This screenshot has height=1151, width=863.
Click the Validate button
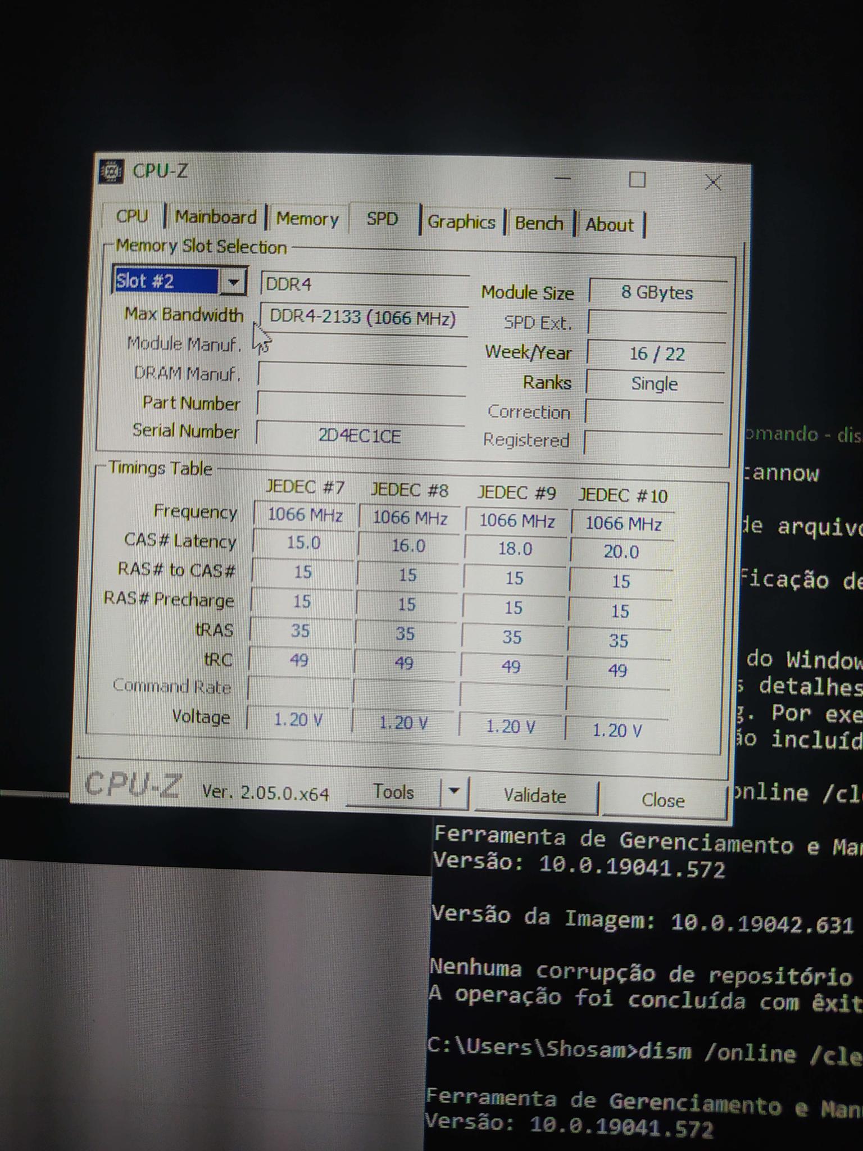[x=535, y=796]
